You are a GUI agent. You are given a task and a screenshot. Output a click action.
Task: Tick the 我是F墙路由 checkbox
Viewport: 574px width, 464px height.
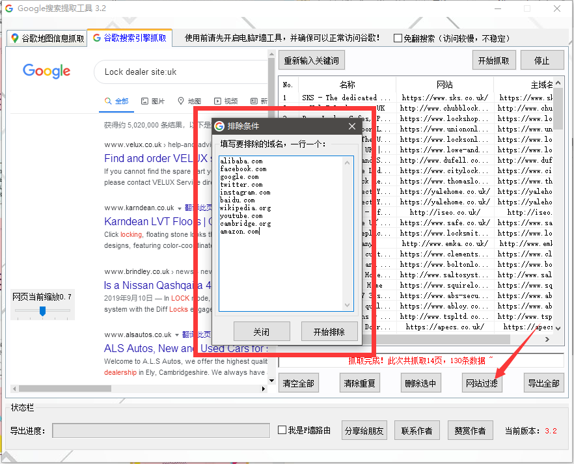[x=282, y=430]
